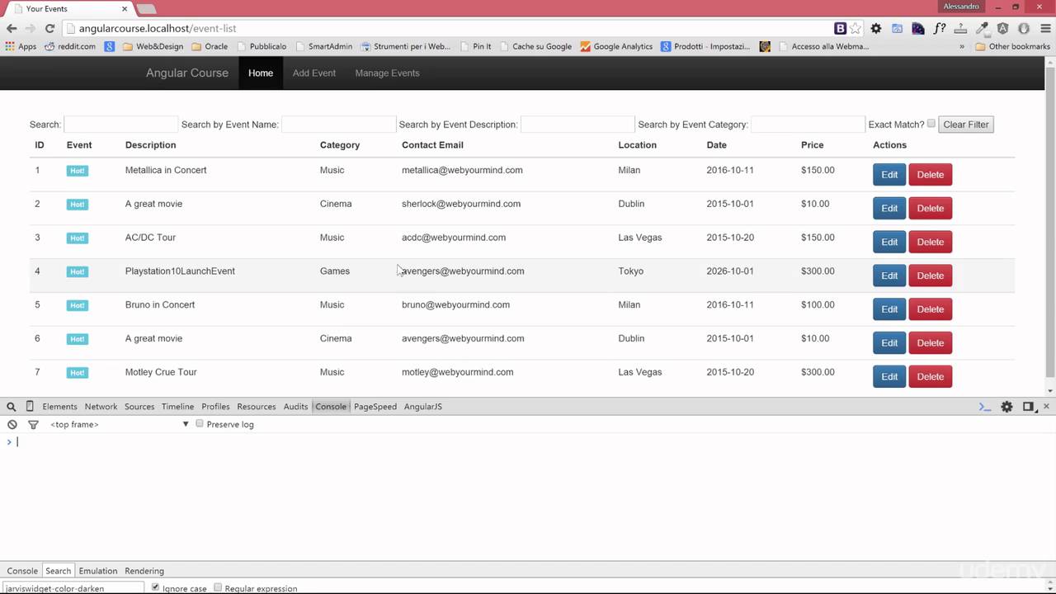1056x594 pixels.
Task: Click the Google Analytics bookmark
Action: (x=616, y=46)
